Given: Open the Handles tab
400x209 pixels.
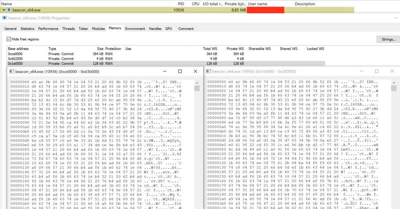Looking at the screenshot, I should (x=155, y=29).
